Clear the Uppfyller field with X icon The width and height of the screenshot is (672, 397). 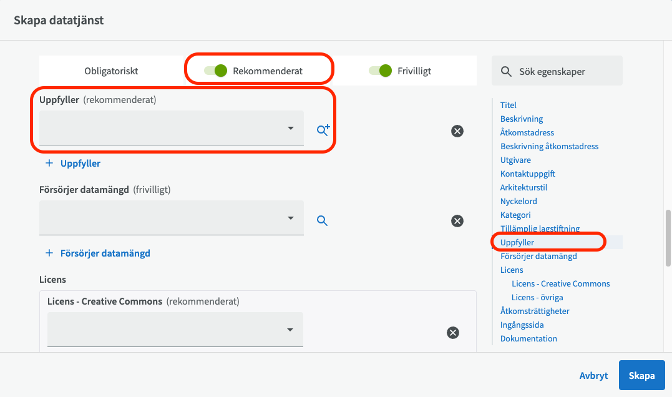pos(457,130)
